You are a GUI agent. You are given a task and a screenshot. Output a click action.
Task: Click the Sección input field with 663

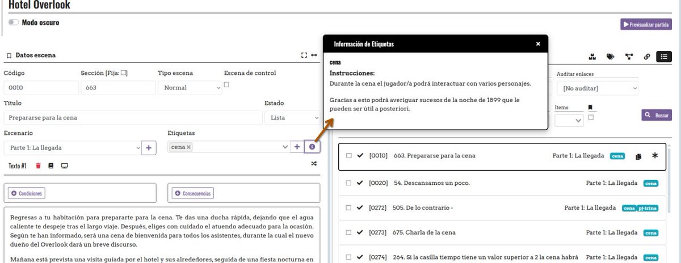(x=118, y=88)
